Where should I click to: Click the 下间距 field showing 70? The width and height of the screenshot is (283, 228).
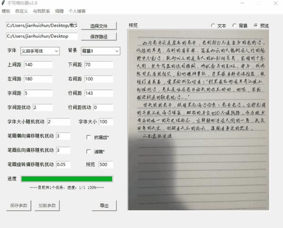coord(99,65)
